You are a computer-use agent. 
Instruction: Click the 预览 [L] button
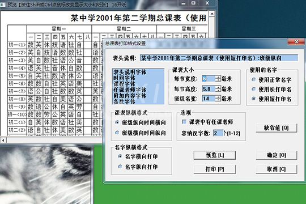point(215,155)
